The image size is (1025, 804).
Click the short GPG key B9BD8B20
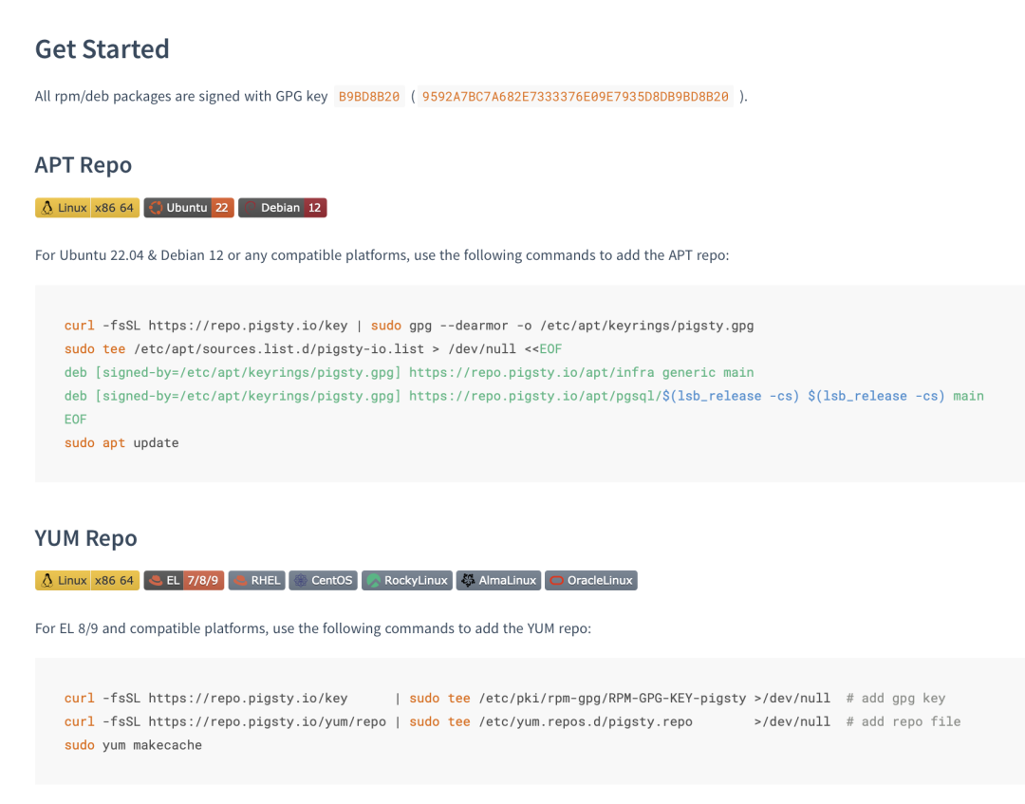tap(369, 97)
